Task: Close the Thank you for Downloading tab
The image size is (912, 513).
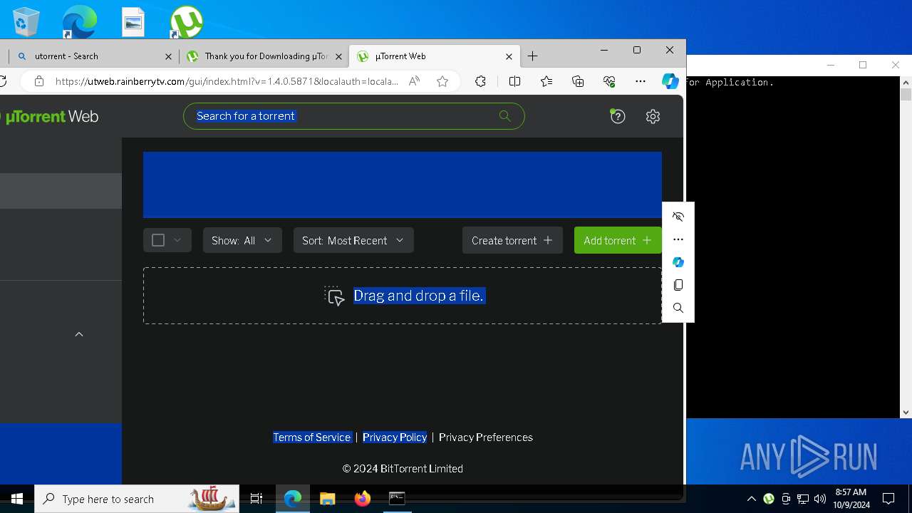Action: 339,56
